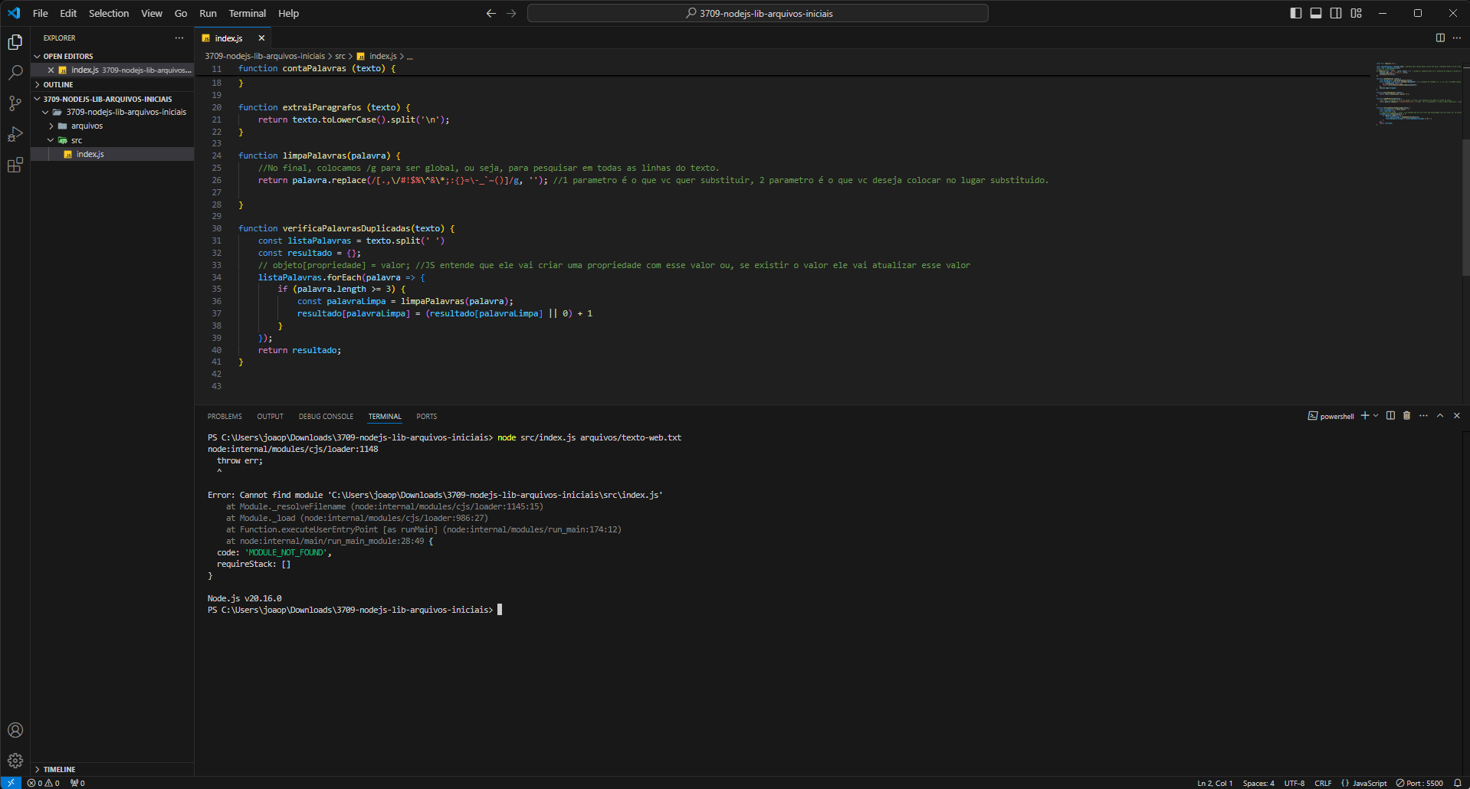The height and width of the screenshot is (789, 1470).
Task: Open the Go menu
Action: pos(181,13)
